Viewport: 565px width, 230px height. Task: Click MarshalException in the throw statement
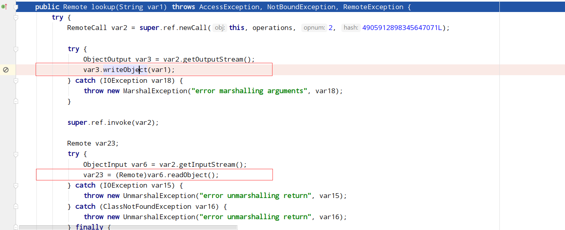coord(155,91)
